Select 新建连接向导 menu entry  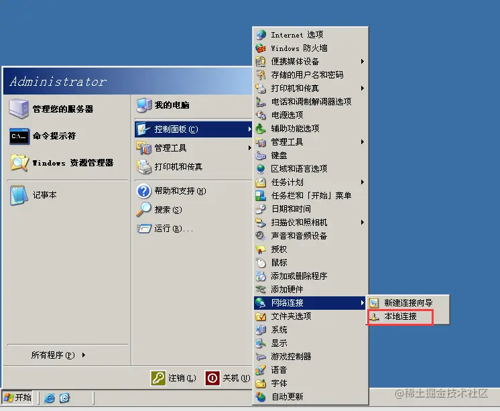(x=408, y=302)
